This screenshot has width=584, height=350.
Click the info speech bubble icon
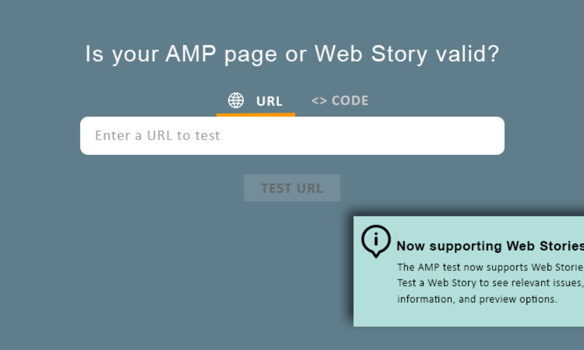(x=375, y=240)
